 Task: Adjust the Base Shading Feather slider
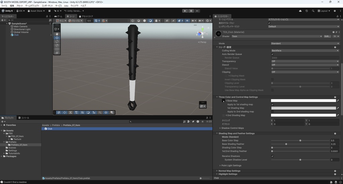(286, 144)
